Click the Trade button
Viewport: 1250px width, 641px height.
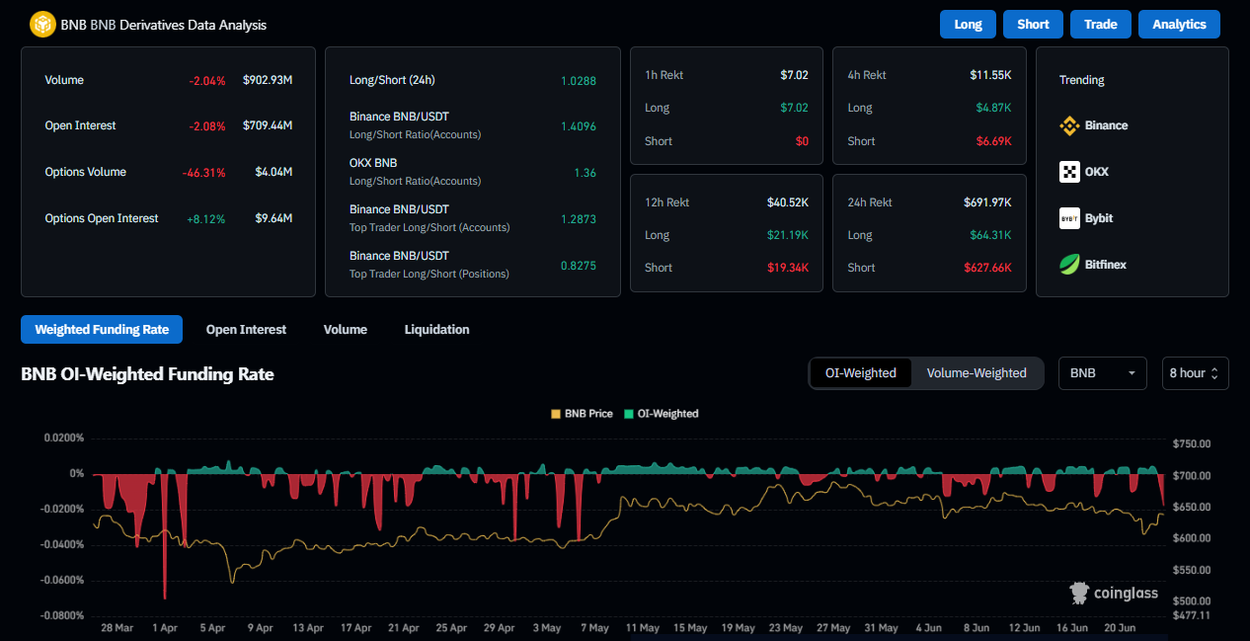coord(1100,25)
